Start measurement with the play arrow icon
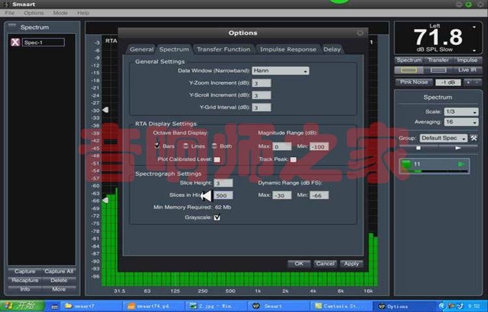Screen dimensions: 488x312 (x=458, y=148)
